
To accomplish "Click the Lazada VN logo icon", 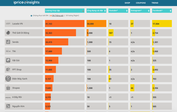I will tap(8, 24).
